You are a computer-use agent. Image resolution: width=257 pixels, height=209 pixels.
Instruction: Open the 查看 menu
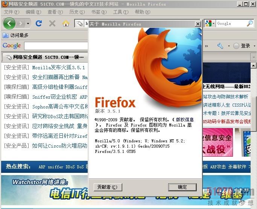(55, 12)
